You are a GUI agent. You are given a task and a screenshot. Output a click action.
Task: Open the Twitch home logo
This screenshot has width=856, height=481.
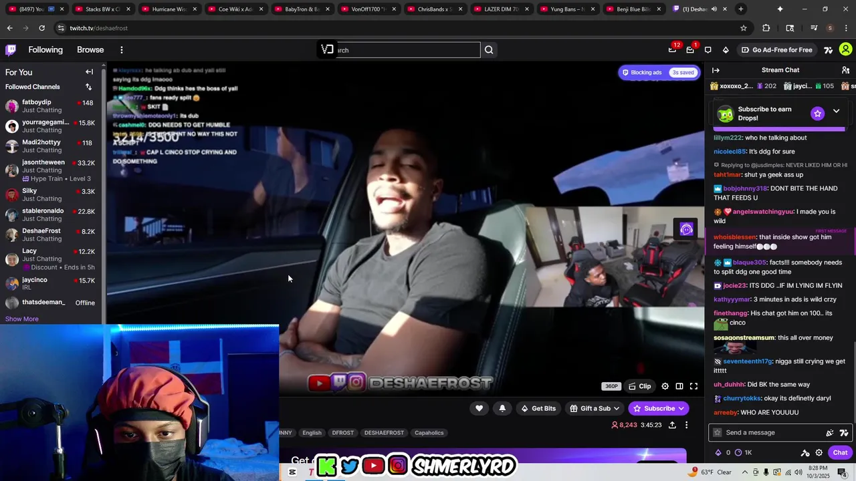point(11,49)
